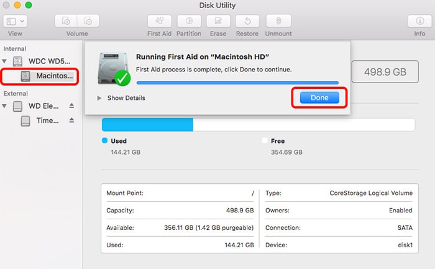Click the blue Used storage bar segment
Viewport: 435px width, 269px height.
pyautogui.click(x=147, y=124)
